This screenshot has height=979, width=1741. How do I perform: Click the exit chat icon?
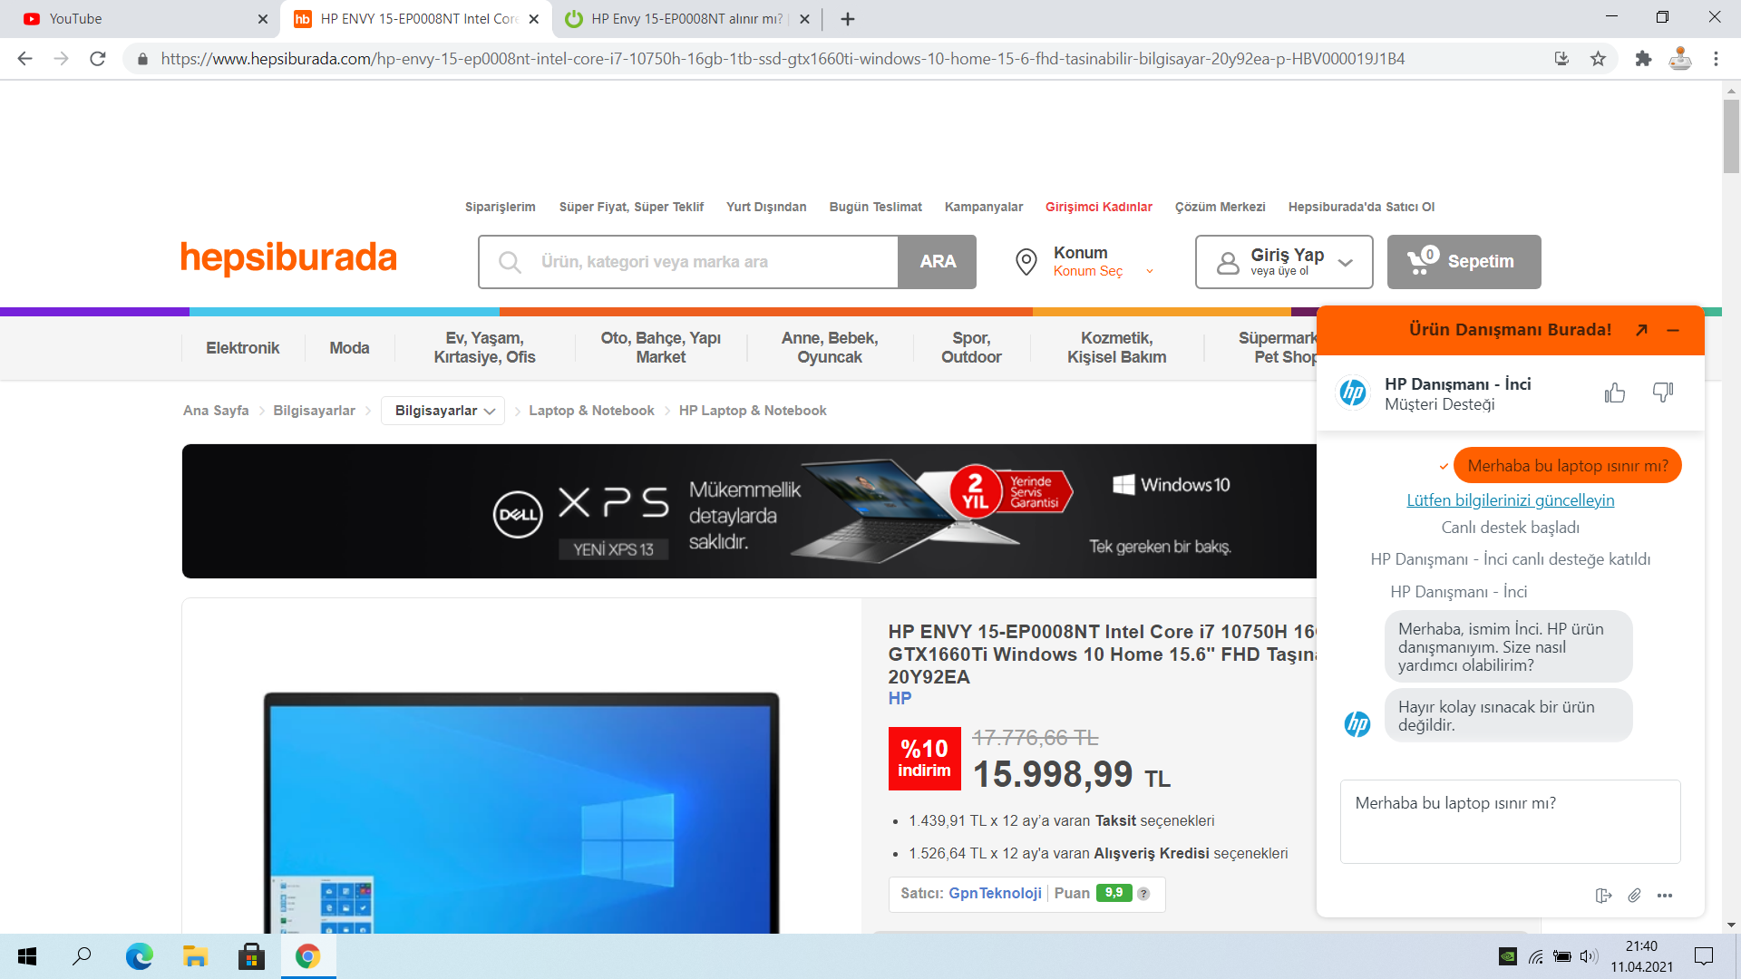click(1603, 896)
